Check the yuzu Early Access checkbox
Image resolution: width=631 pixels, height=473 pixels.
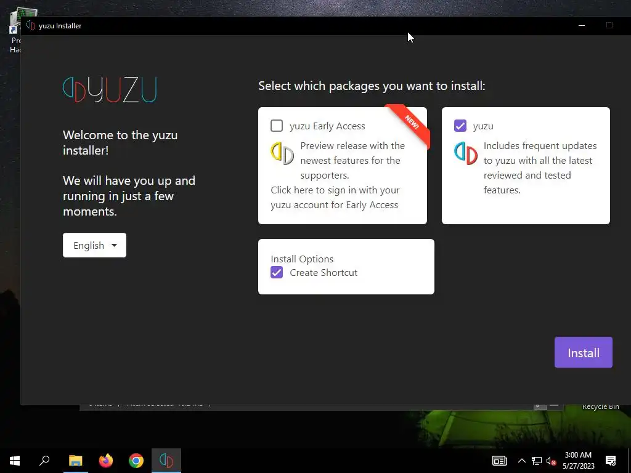point(277,126)
